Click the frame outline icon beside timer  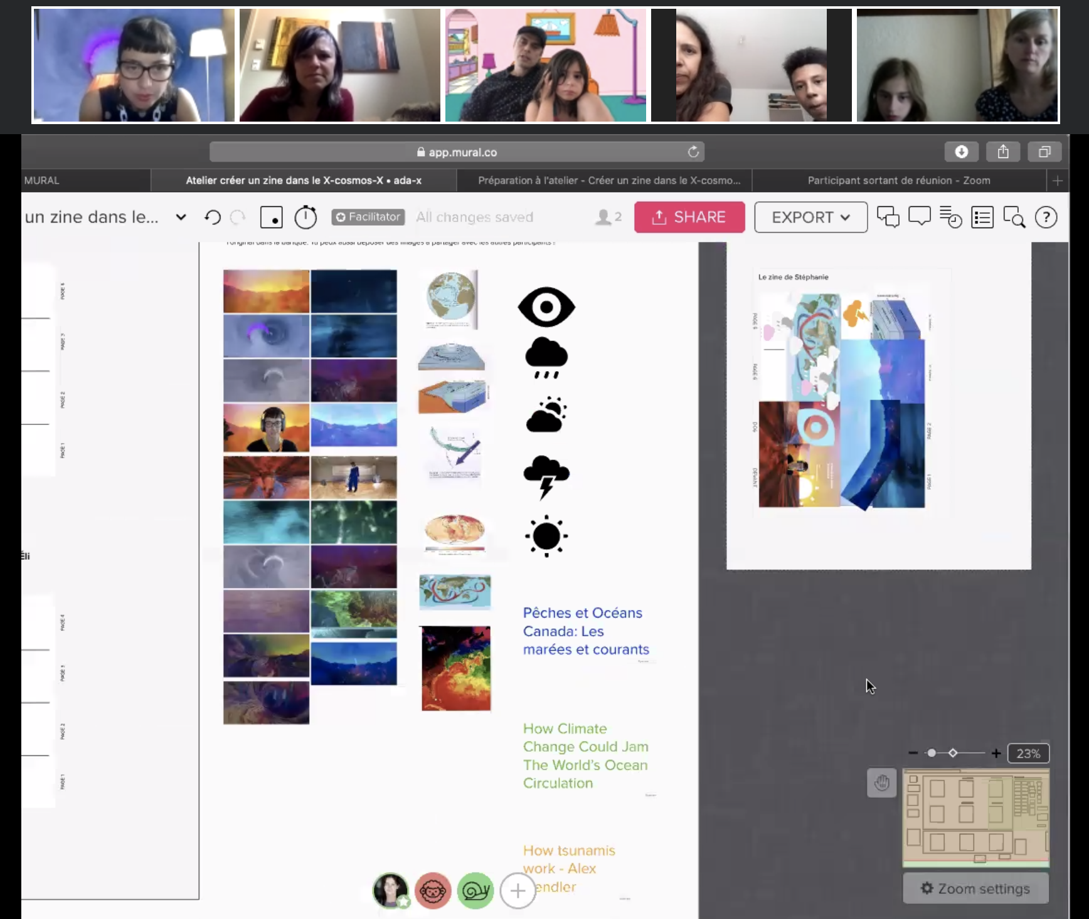[x=271, y=218]
